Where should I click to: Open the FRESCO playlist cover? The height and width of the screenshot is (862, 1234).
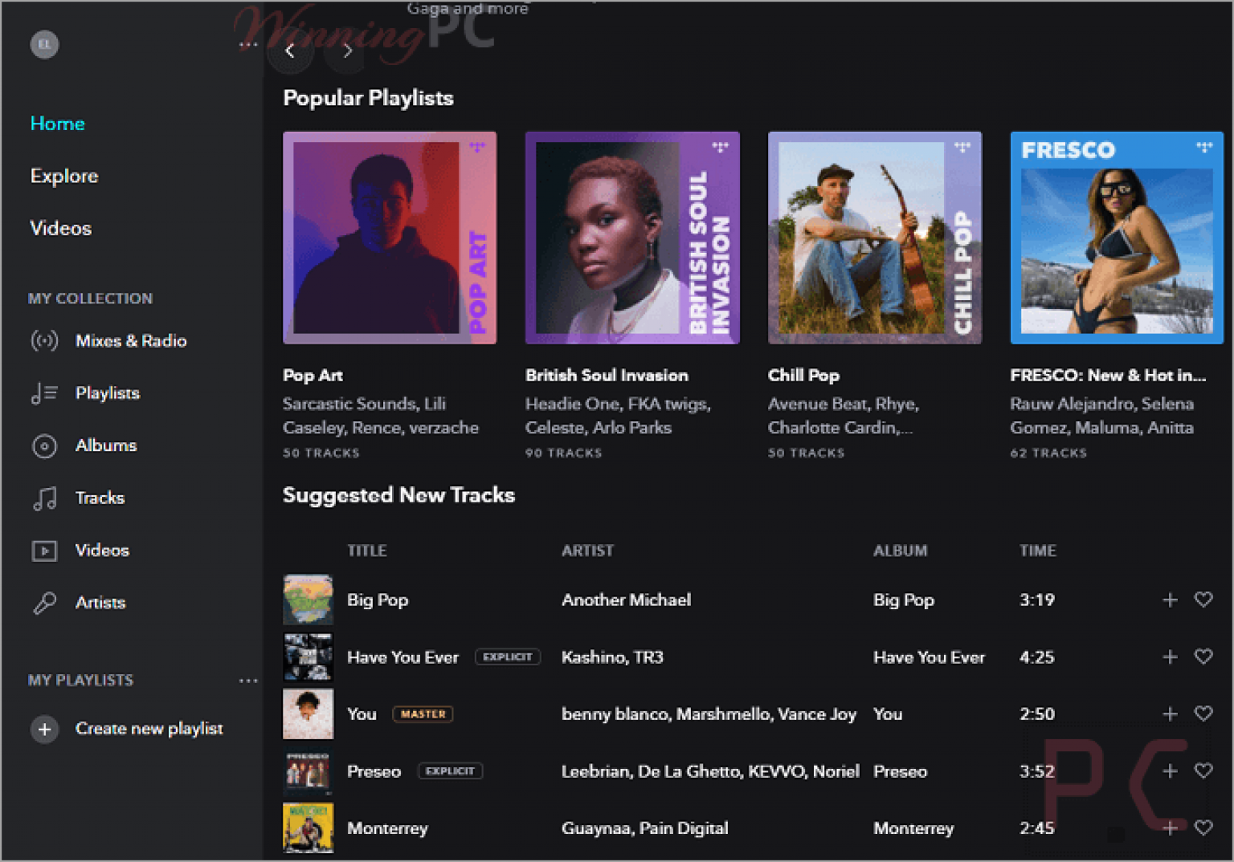click(x=1117, y=238)
